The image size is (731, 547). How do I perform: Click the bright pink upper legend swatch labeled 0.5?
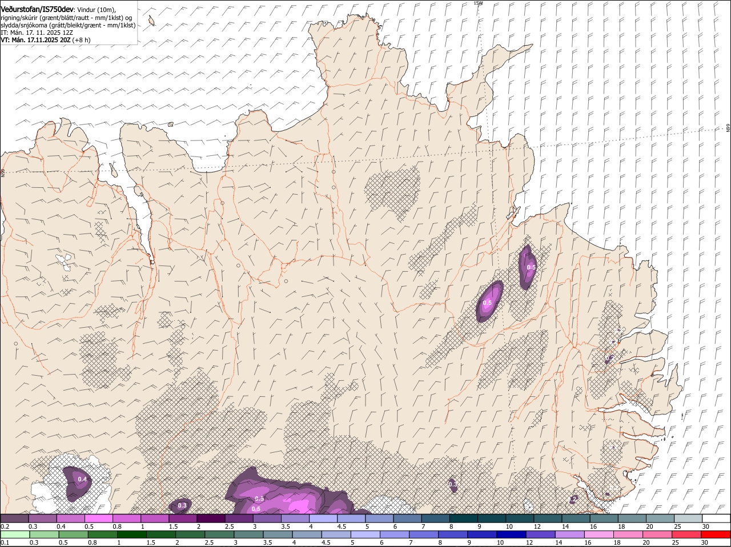click(98, 518)
